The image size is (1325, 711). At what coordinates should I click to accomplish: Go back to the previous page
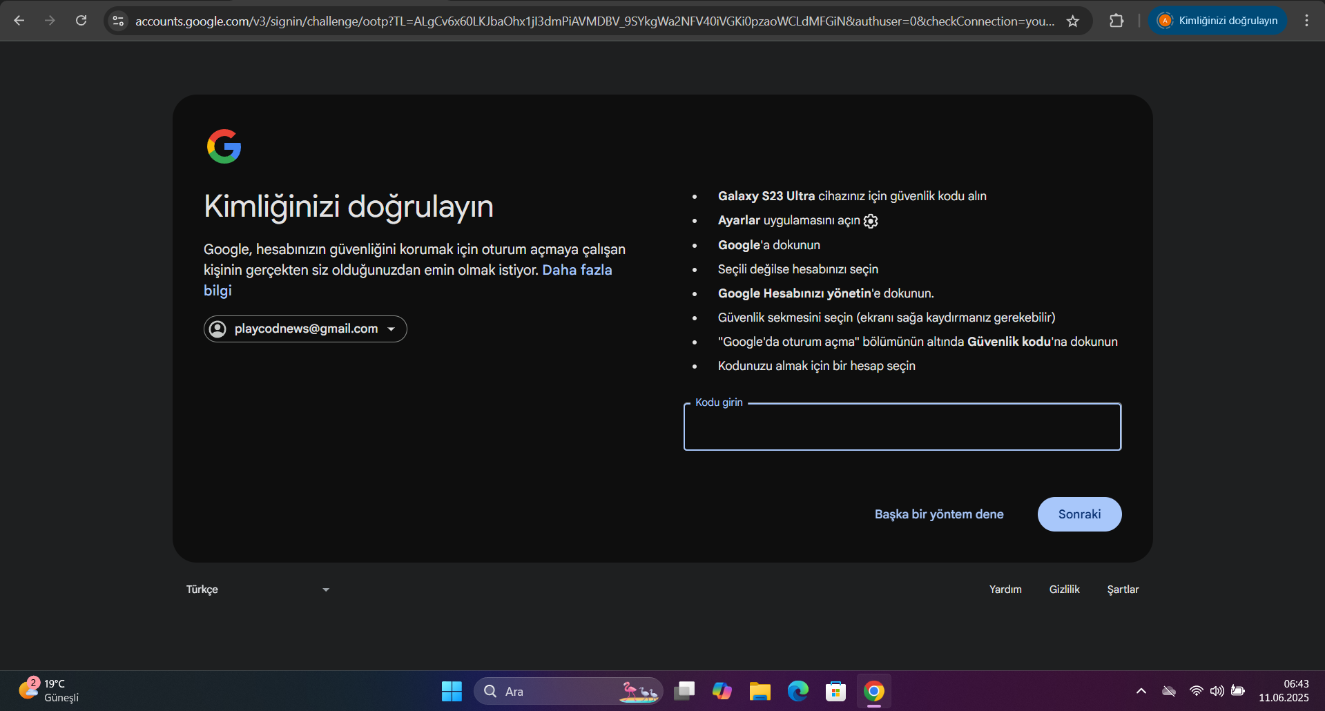tap(19, 21)
